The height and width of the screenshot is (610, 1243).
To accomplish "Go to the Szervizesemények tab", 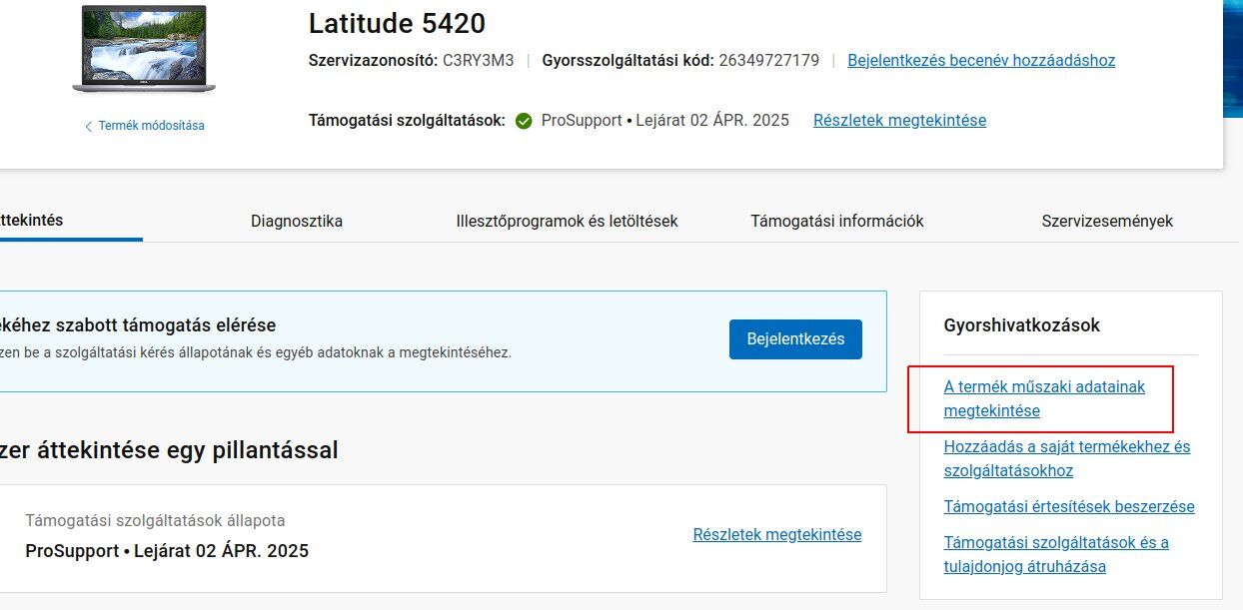I will [1107, 221].
